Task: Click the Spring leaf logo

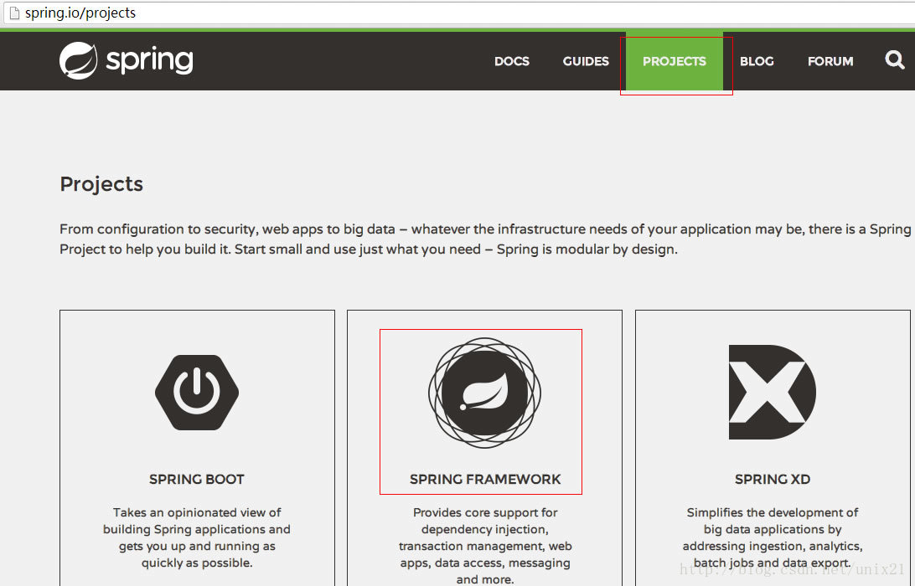Action: tap(78, 60)
